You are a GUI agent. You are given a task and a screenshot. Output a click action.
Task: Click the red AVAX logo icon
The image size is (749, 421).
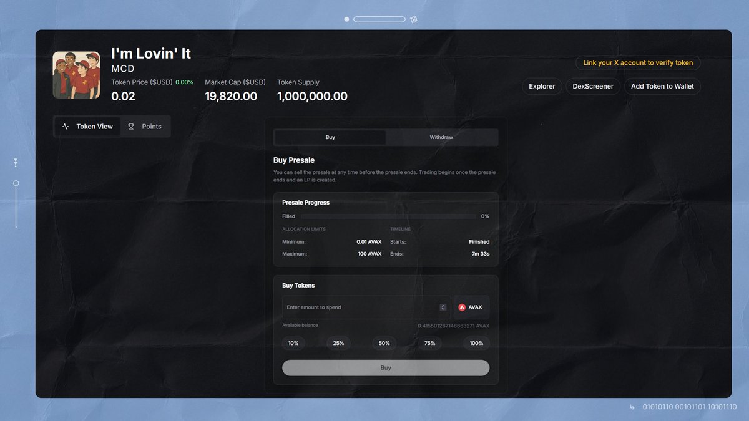462,307
